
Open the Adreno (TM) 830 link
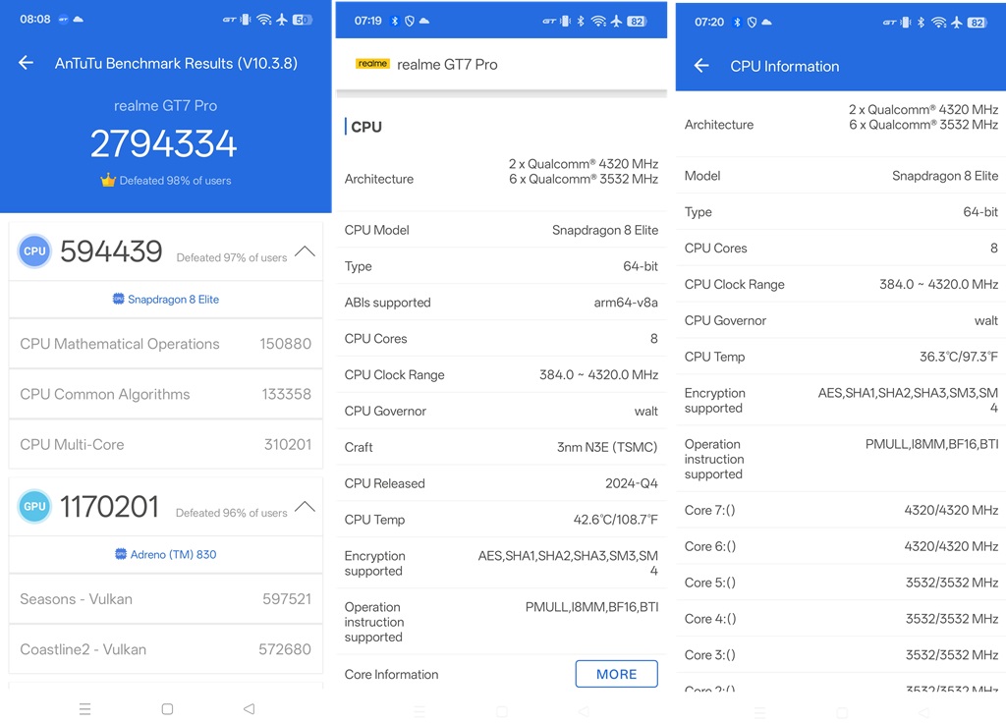tap(173, 554)
